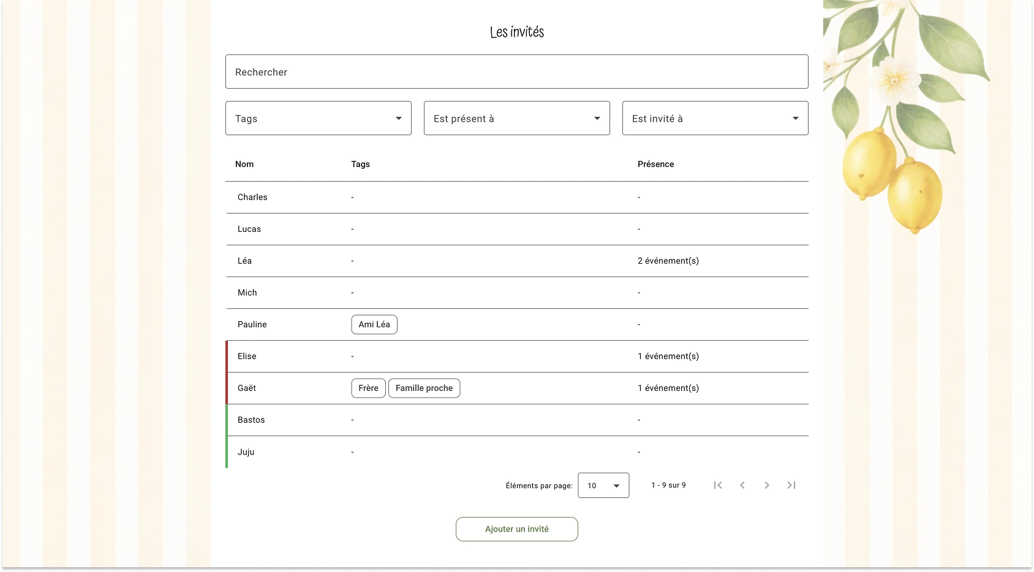Click the Rechercher search field
This screenshot has height=572, width=1034.
(x=516, y=72)
